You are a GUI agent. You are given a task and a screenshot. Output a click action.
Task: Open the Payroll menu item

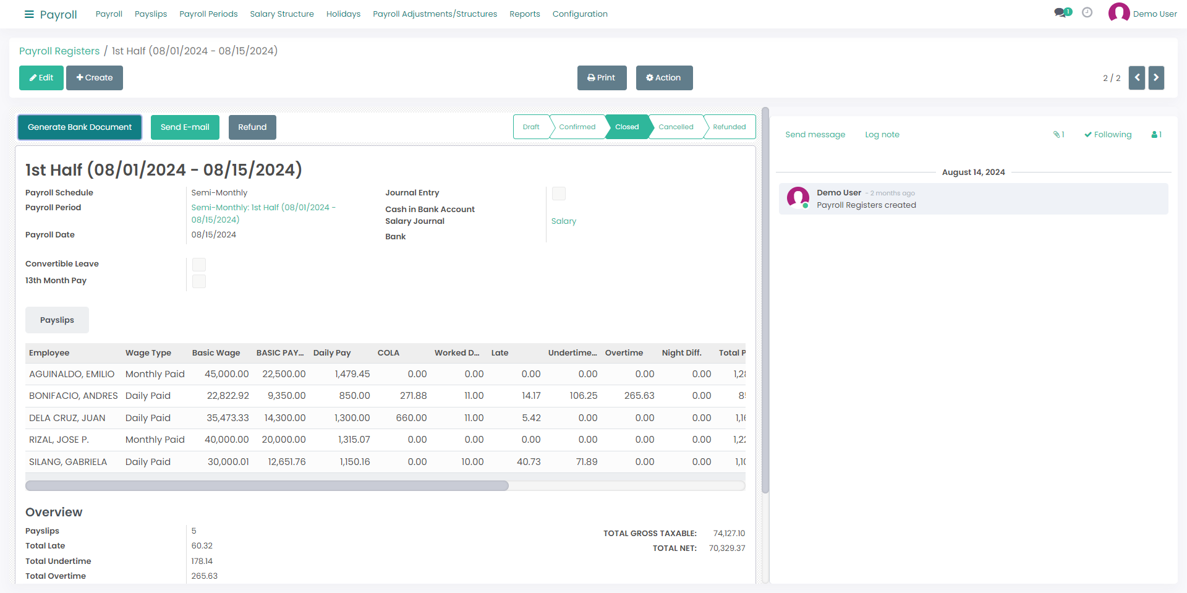coord(109,14)
